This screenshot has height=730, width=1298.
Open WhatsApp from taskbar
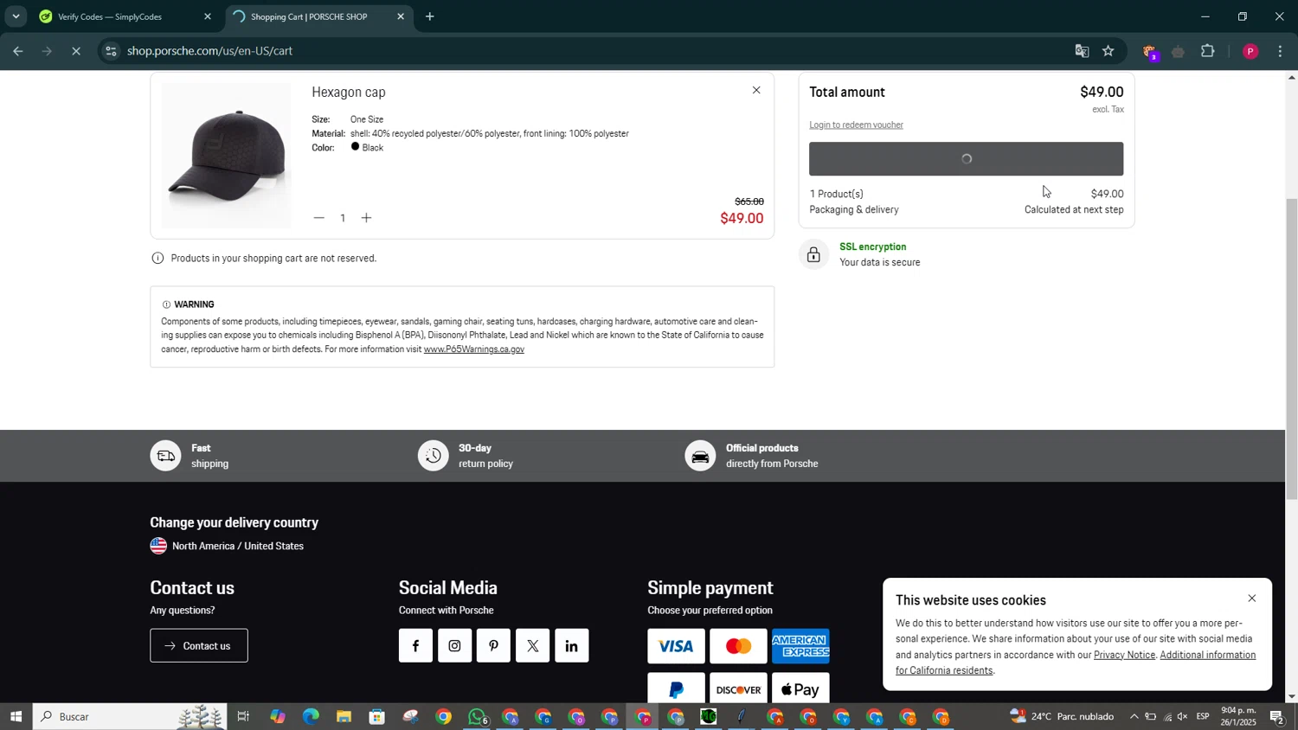pyautogui.click(x=477, y=716)
